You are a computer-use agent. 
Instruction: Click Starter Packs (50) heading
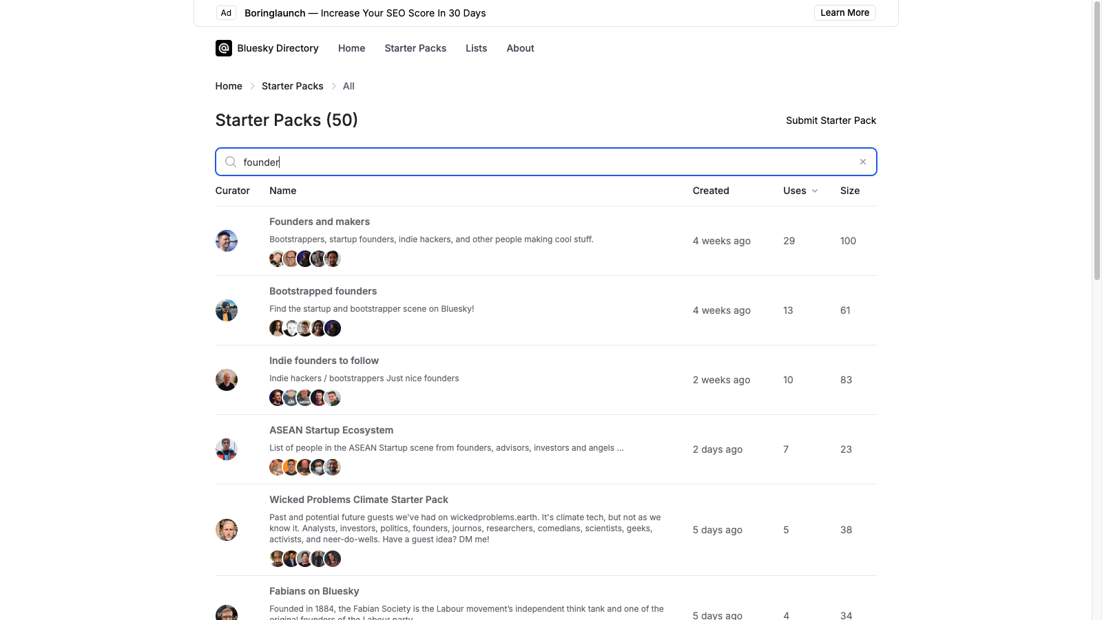(x=287, y=120)
